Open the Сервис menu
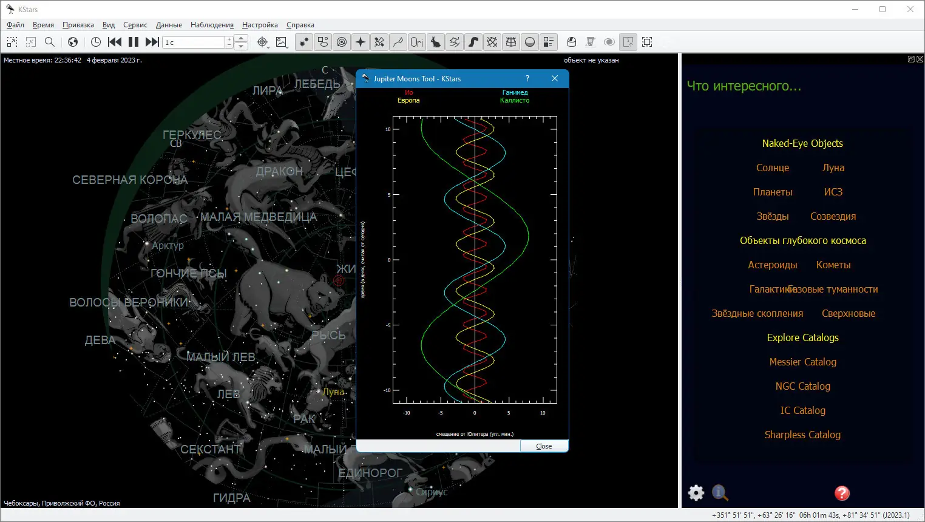This screenshot has width=925, height=522. (x=135, y=25)
